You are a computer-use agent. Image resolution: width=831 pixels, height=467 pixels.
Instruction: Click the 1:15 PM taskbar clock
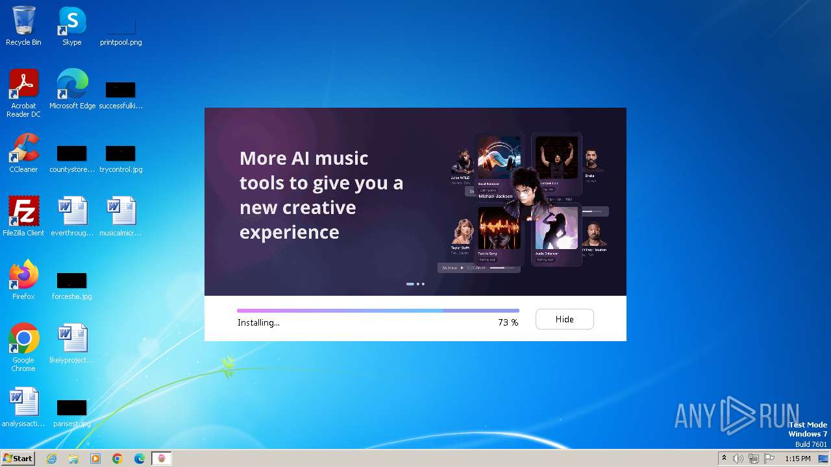click(797, 459)
